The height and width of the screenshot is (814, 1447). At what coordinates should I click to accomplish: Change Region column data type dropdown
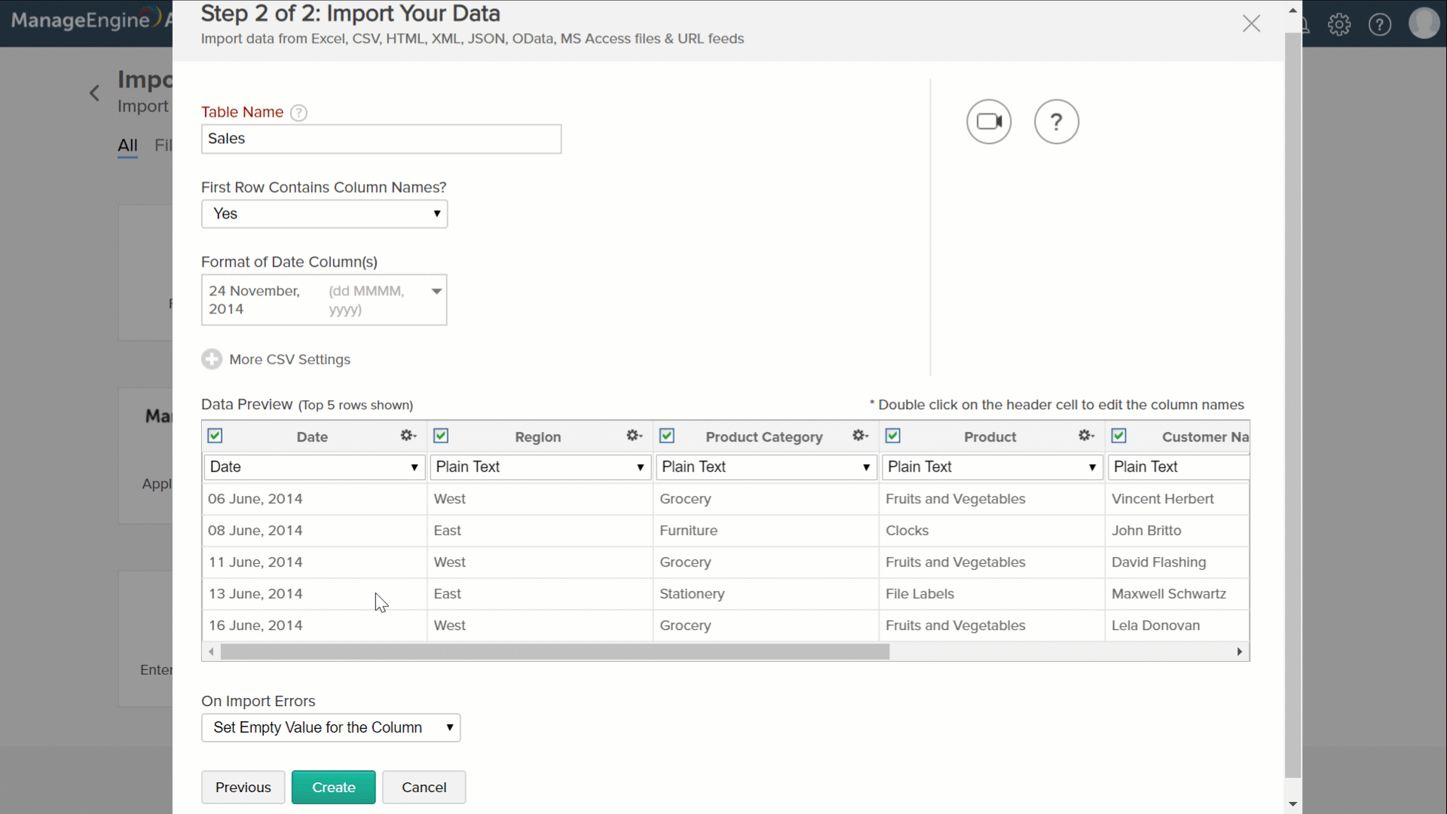coord(540,467)
